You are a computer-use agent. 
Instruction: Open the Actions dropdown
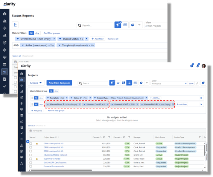tap(36, 83)
